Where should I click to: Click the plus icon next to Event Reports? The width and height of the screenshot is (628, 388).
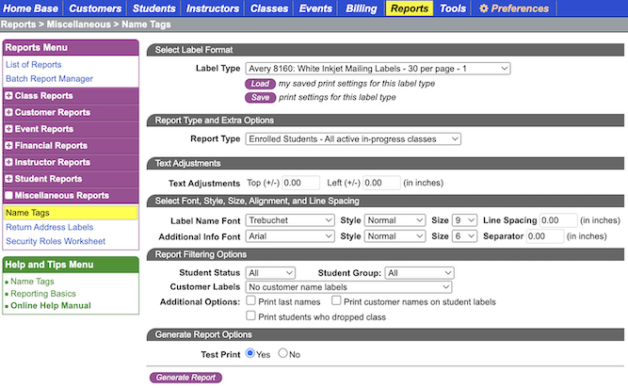[9, 129]
